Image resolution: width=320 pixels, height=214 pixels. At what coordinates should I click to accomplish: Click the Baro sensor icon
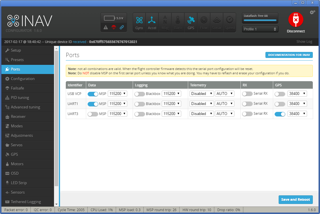(x=178, y=20)
